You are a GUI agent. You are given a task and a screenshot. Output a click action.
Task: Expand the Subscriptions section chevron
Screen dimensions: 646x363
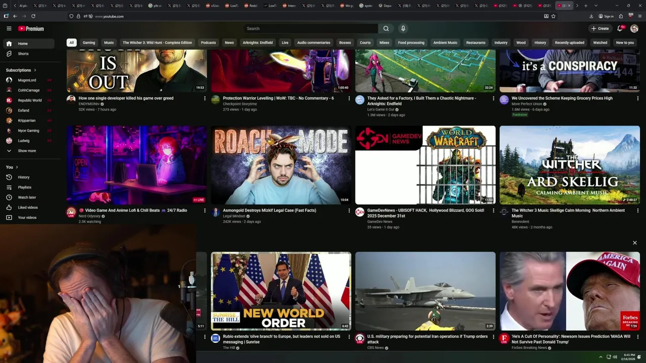(x=35, y=70)
